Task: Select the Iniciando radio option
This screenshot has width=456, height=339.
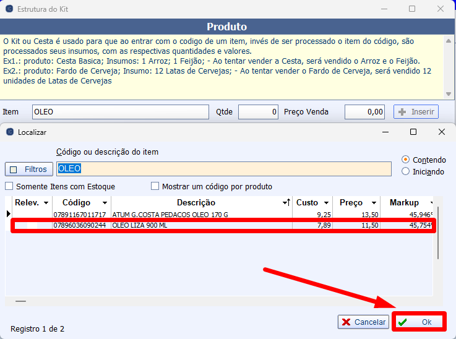Action: pos(405,171)
